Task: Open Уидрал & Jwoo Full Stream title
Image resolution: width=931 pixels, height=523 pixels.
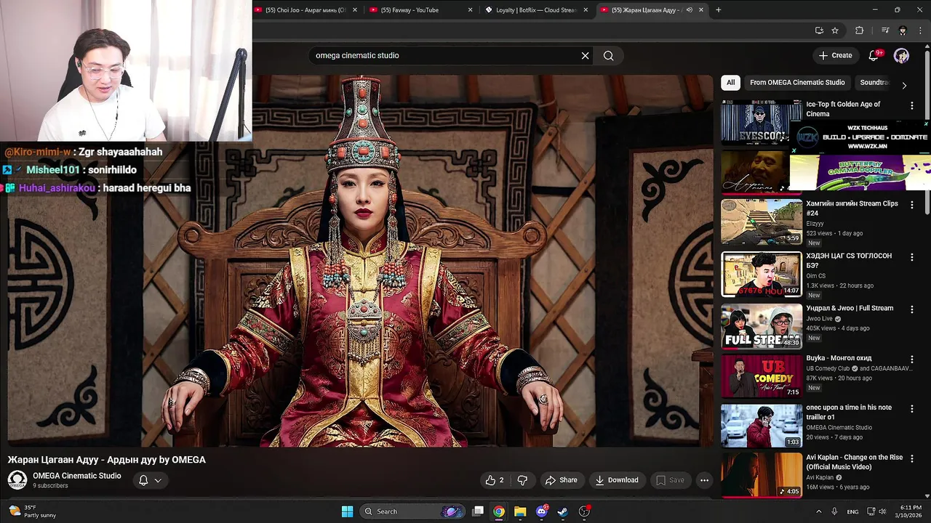Action: (850, 308)
